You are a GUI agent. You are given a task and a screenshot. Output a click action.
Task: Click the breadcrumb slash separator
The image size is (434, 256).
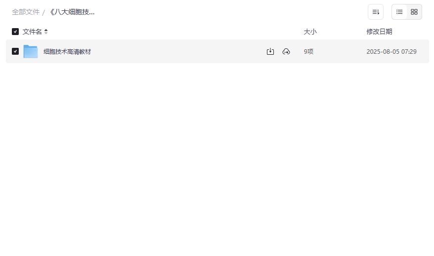43,12
